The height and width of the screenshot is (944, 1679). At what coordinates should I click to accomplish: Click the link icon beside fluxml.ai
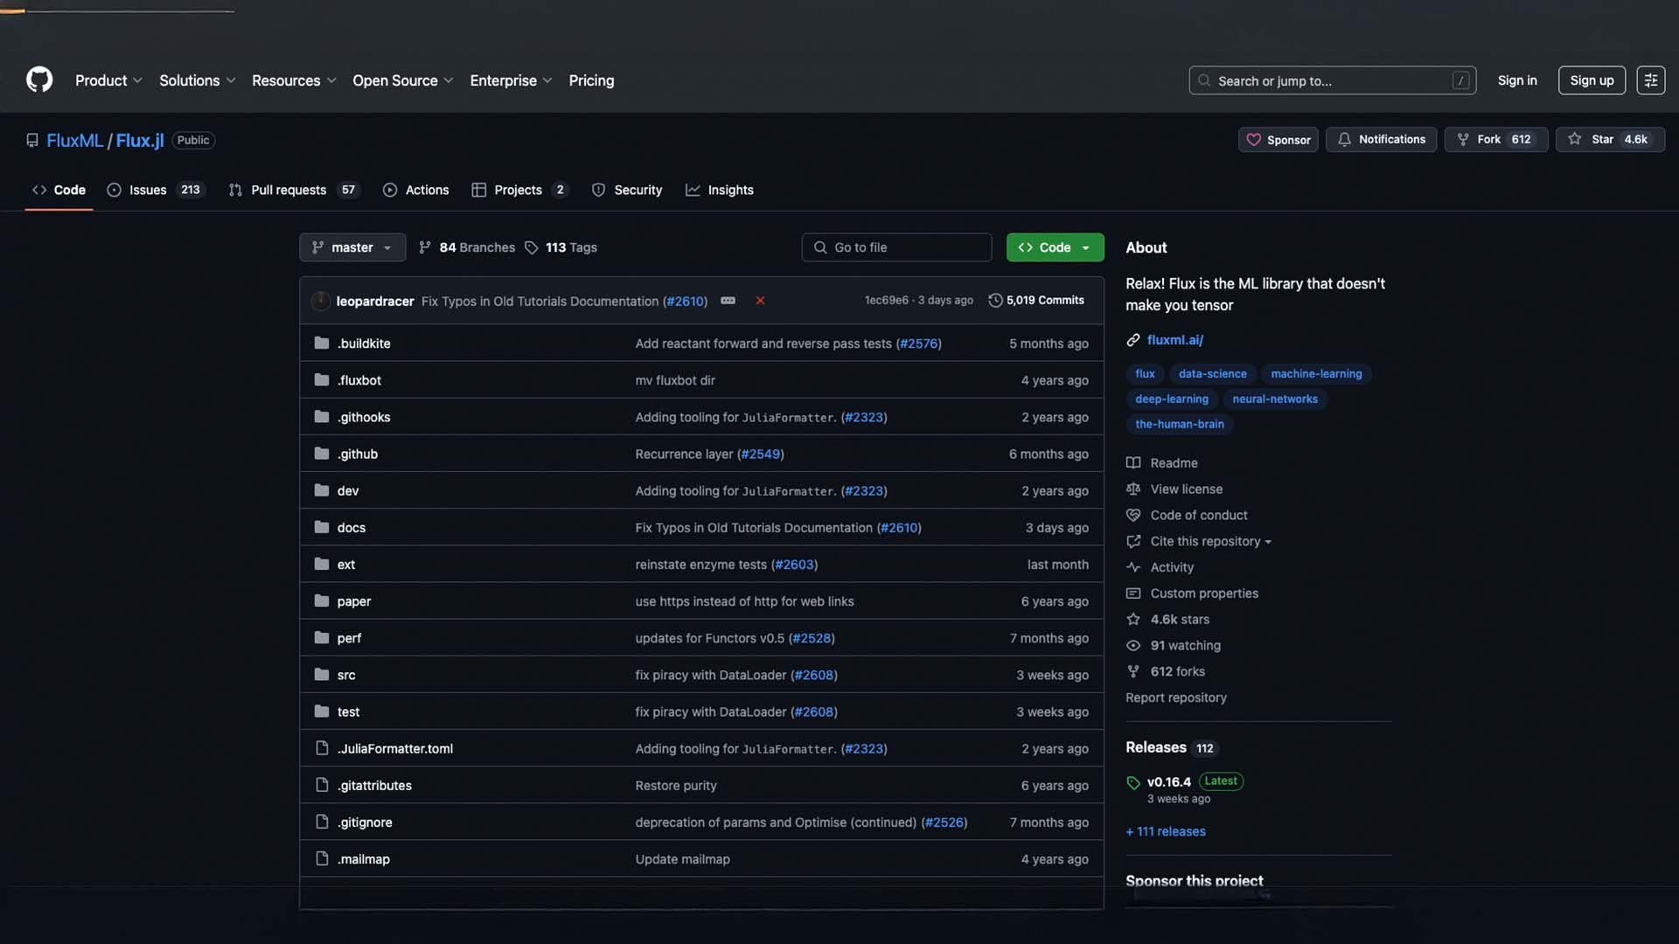(x=1133, y=340)
